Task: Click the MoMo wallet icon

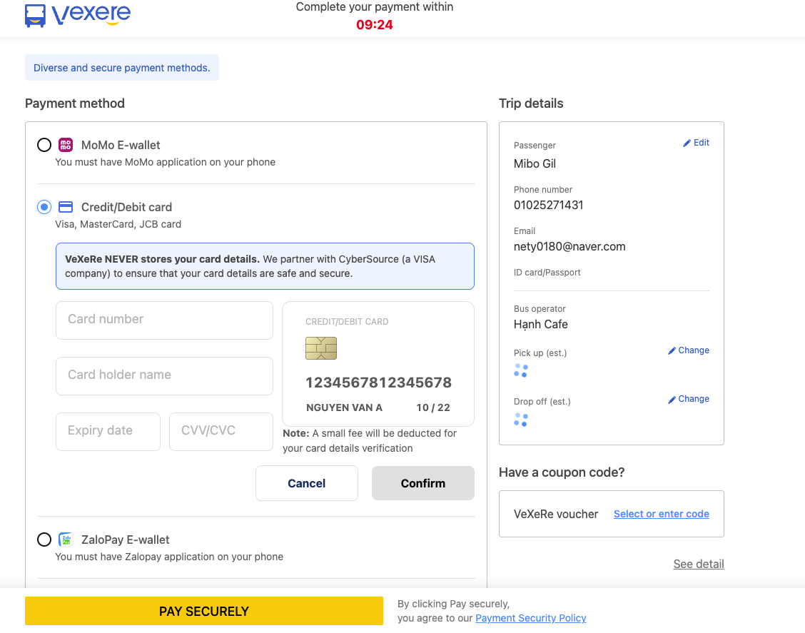Action: pyautogui.click(x=65, y=145)
